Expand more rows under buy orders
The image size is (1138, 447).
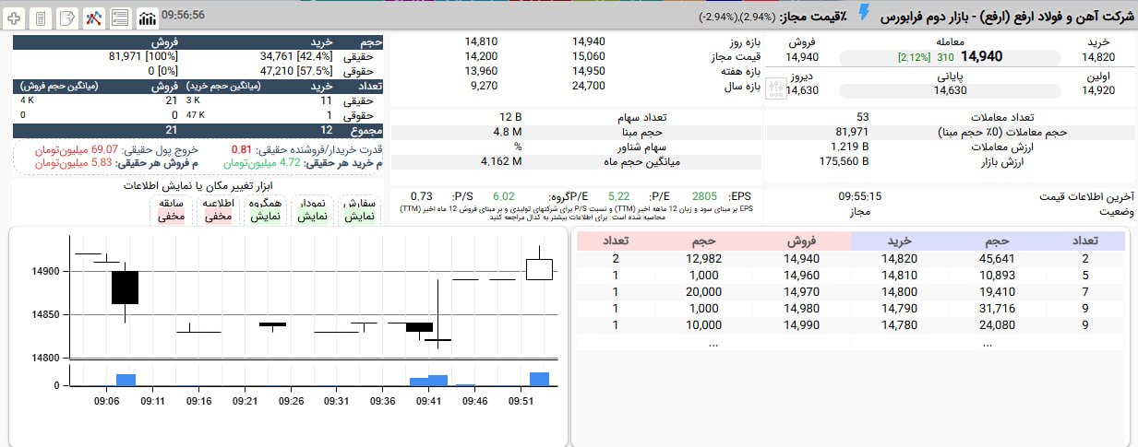(987, 342)
